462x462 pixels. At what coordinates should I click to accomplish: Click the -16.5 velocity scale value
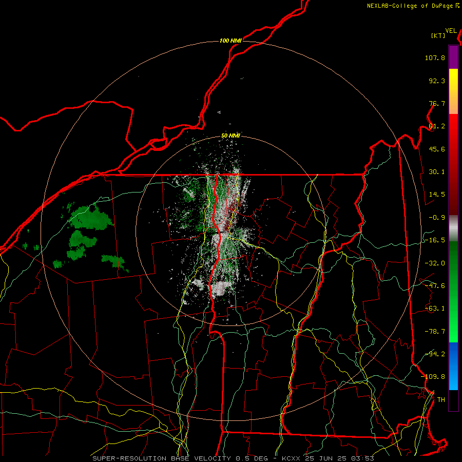[x=435, y=240]
